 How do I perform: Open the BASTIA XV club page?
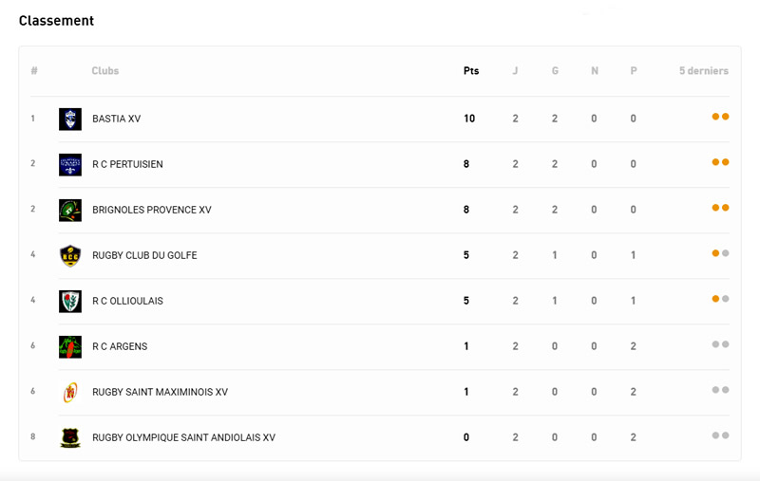[116, 119]
